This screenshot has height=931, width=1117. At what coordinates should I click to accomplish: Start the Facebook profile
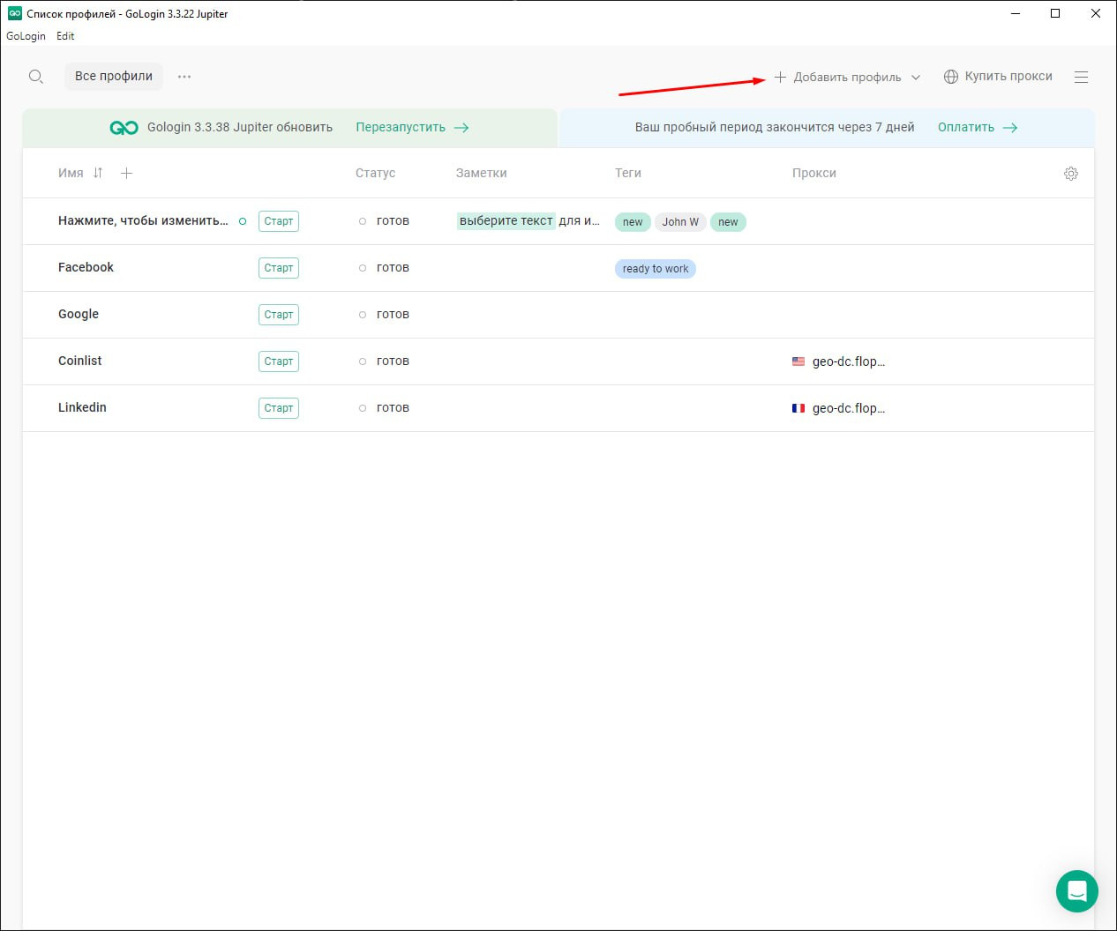point(279,268)
